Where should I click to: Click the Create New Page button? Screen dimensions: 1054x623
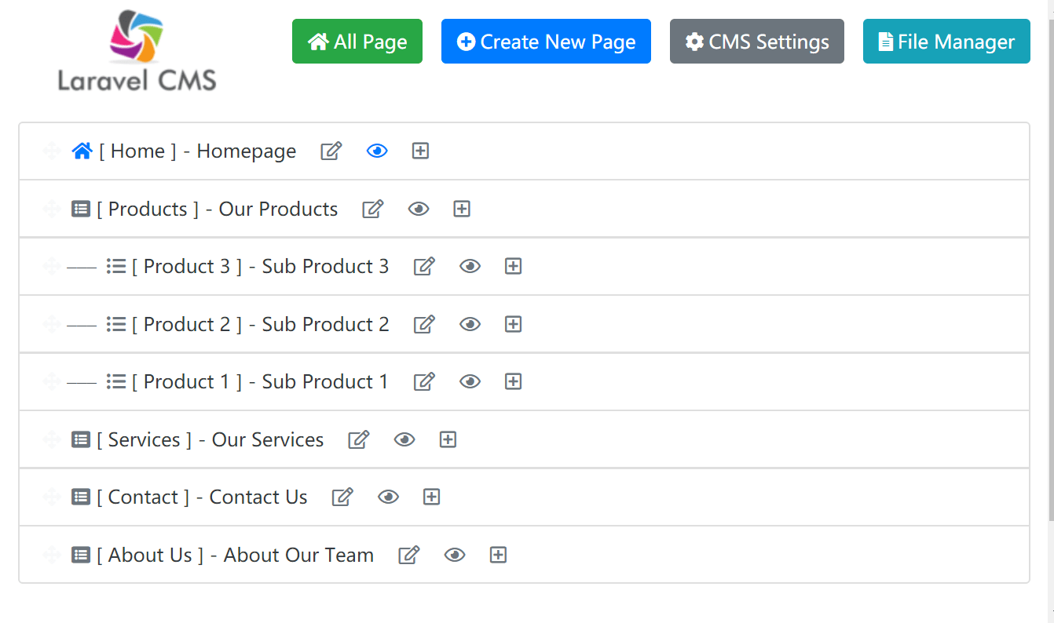[546, 42]
